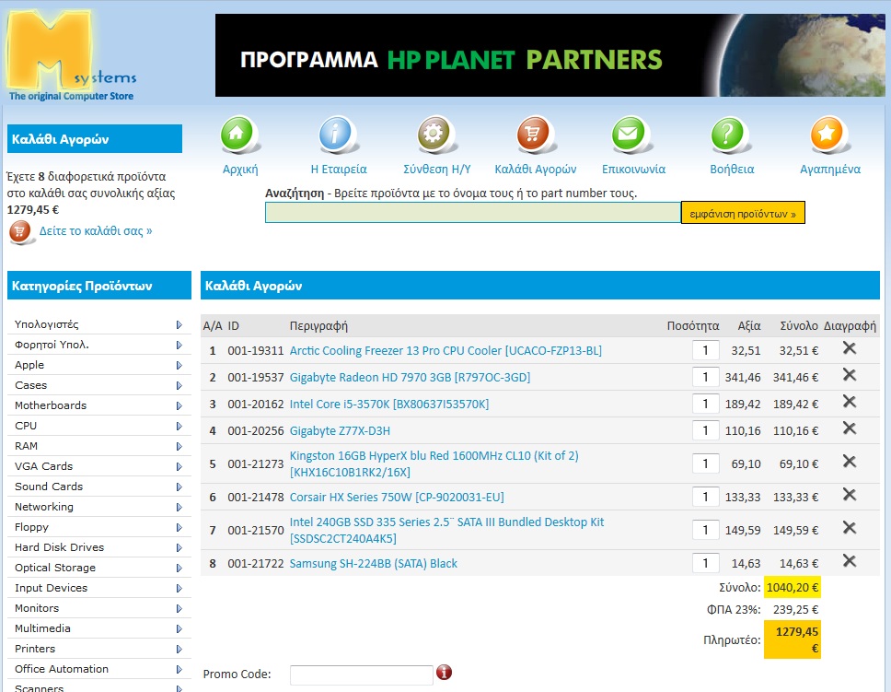Expand the Φορητοί Υπολ. category arrow
The height and width of the screenshot is (692, 891).
(179, 346)
